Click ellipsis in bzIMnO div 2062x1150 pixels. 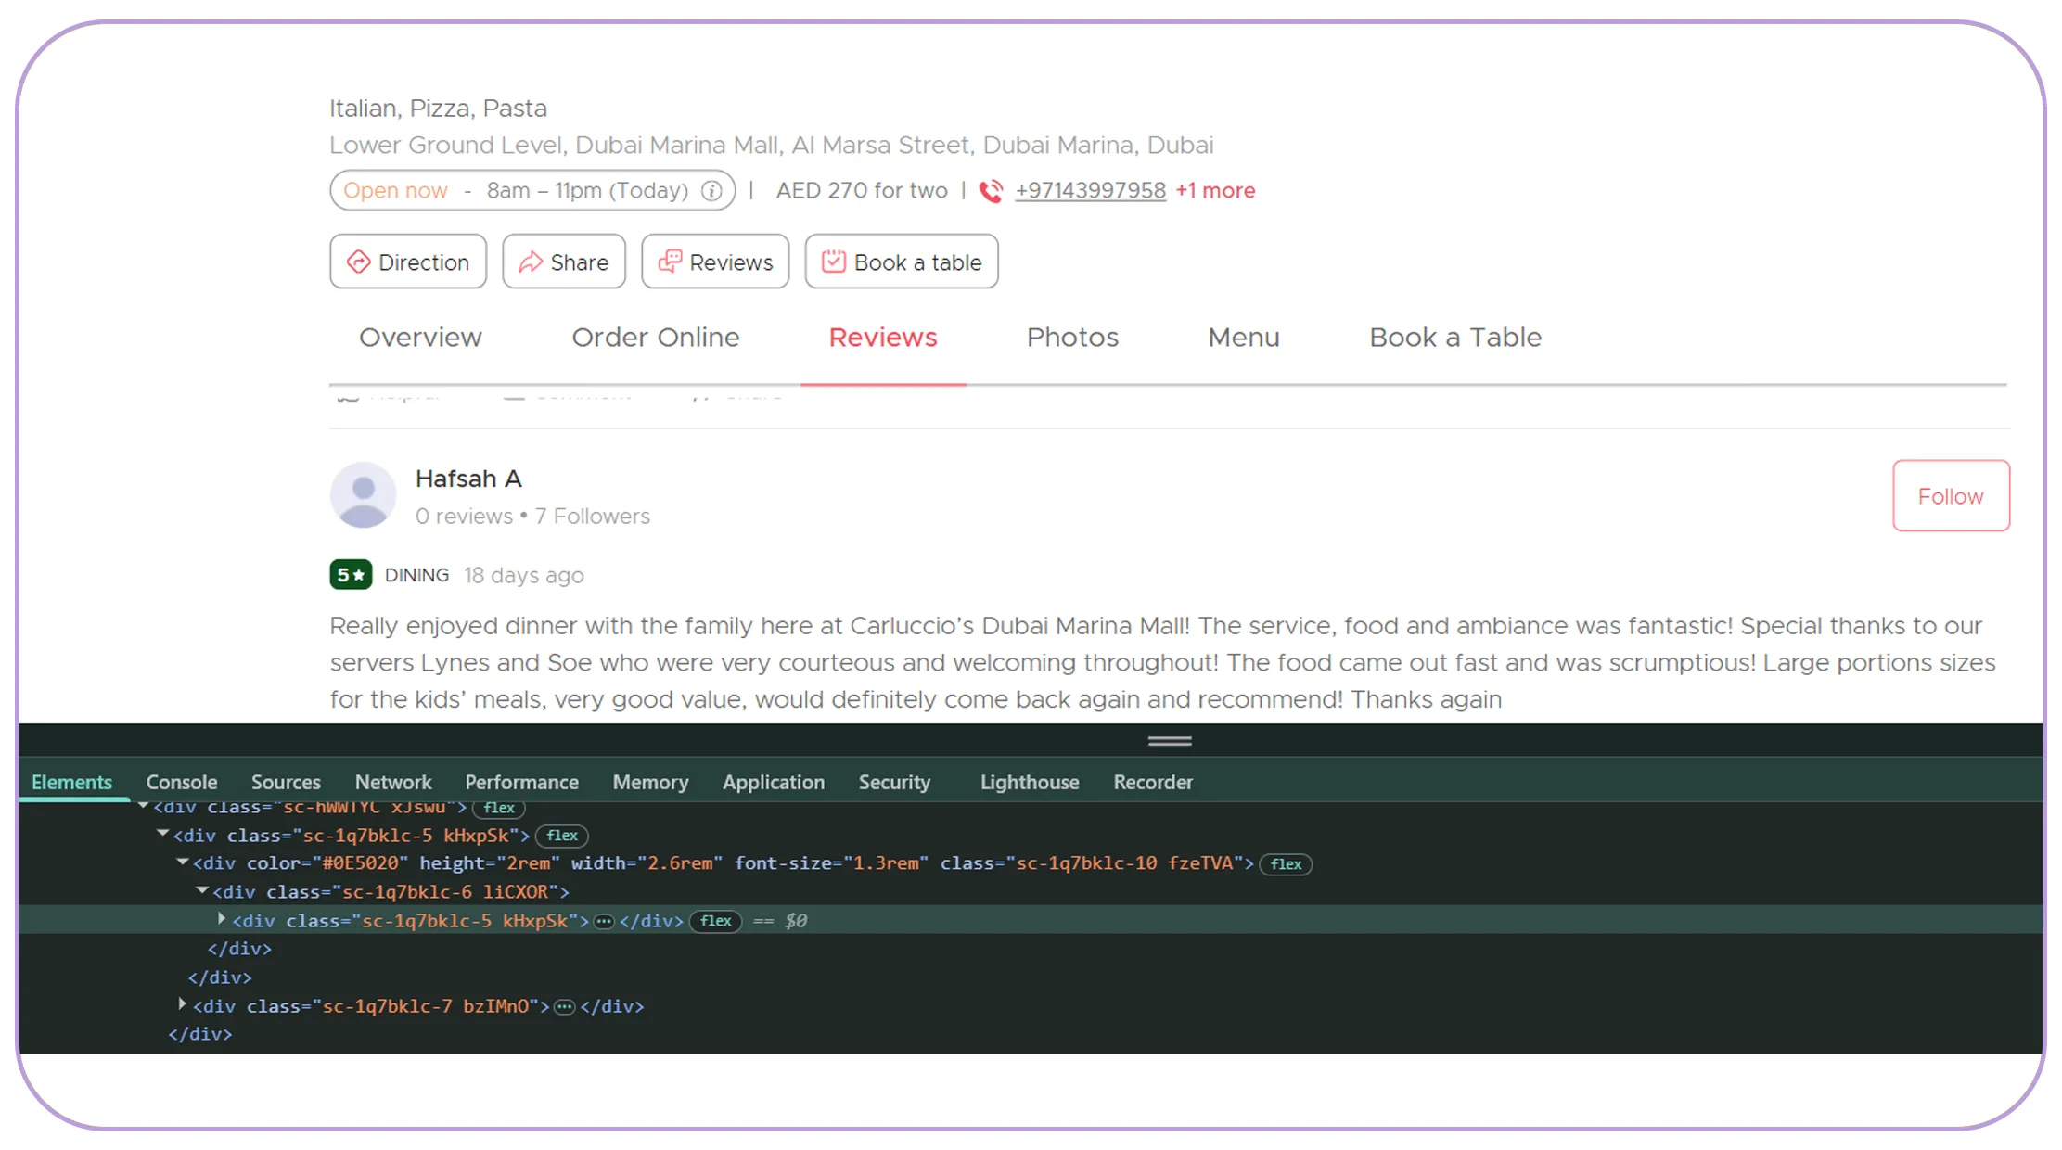point(564,1006)
